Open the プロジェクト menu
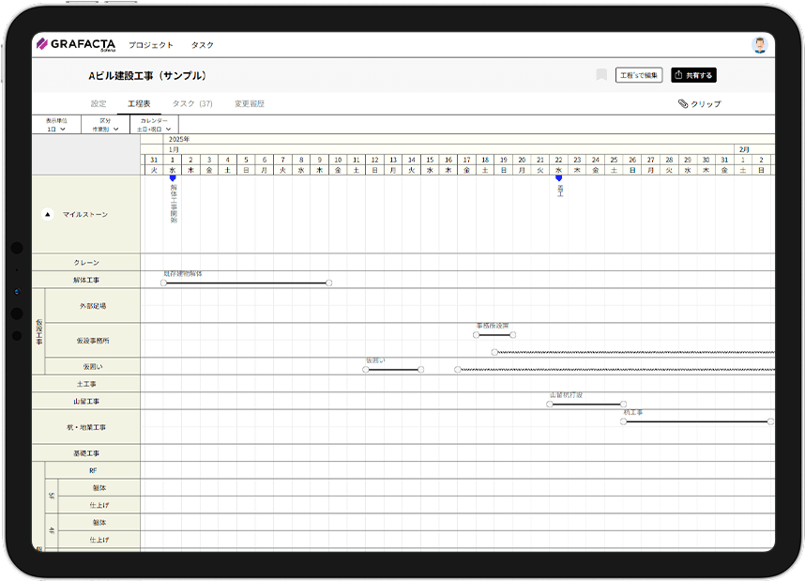This screenshot has height=581, width=805. [x=151, y=45]
